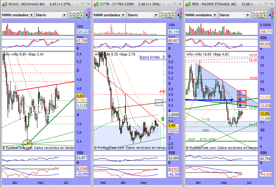Click NVAX current price label 4,43
Screen dimensions: 276x187
[x=80, y=96]
